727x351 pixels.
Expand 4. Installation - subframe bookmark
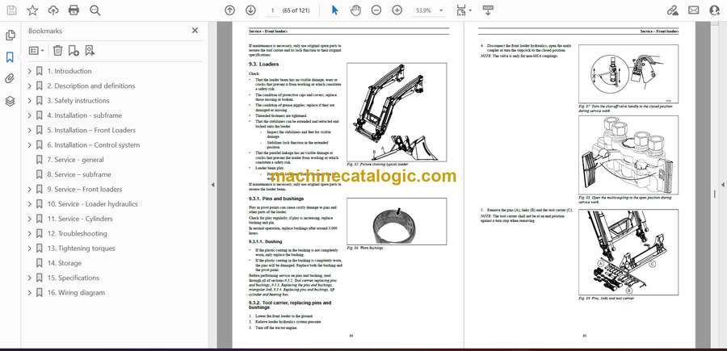coord(30,115)
